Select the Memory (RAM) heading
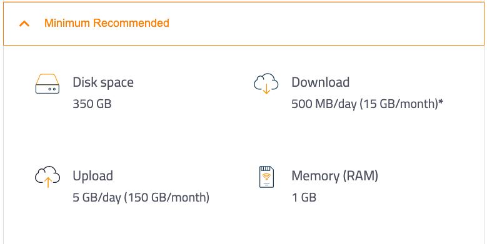487x244 pixels. 335,176
